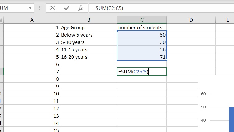Select the cell containing 71
234x132 pixels.
(142, 57)
